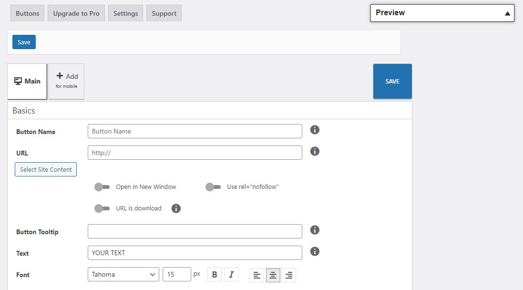Click the large blue SAVE button
This screenshot has height=290, width=523.
coord(392,82)
